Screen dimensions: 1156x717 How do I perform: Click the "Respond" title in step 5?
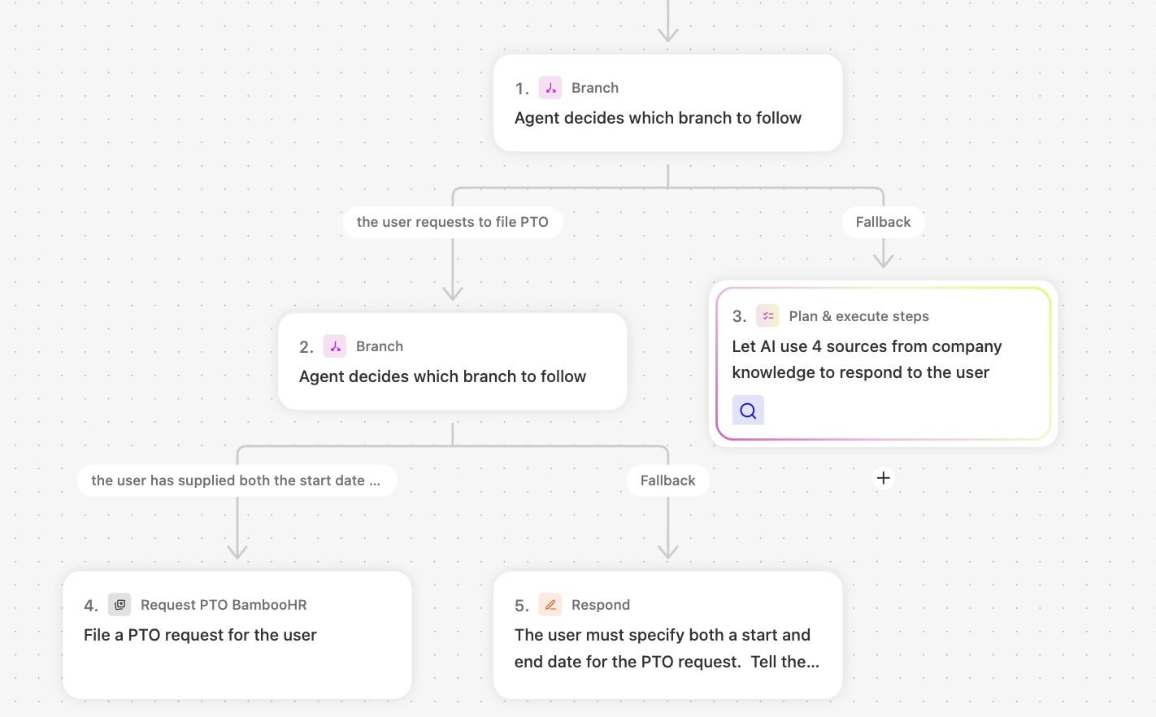(x=601, y=605)
